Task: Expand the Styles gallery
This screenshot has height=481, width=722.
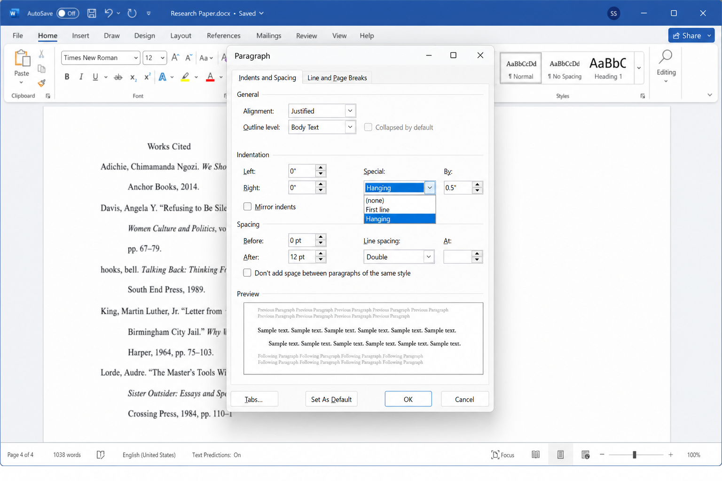Action: pos(639,68)
